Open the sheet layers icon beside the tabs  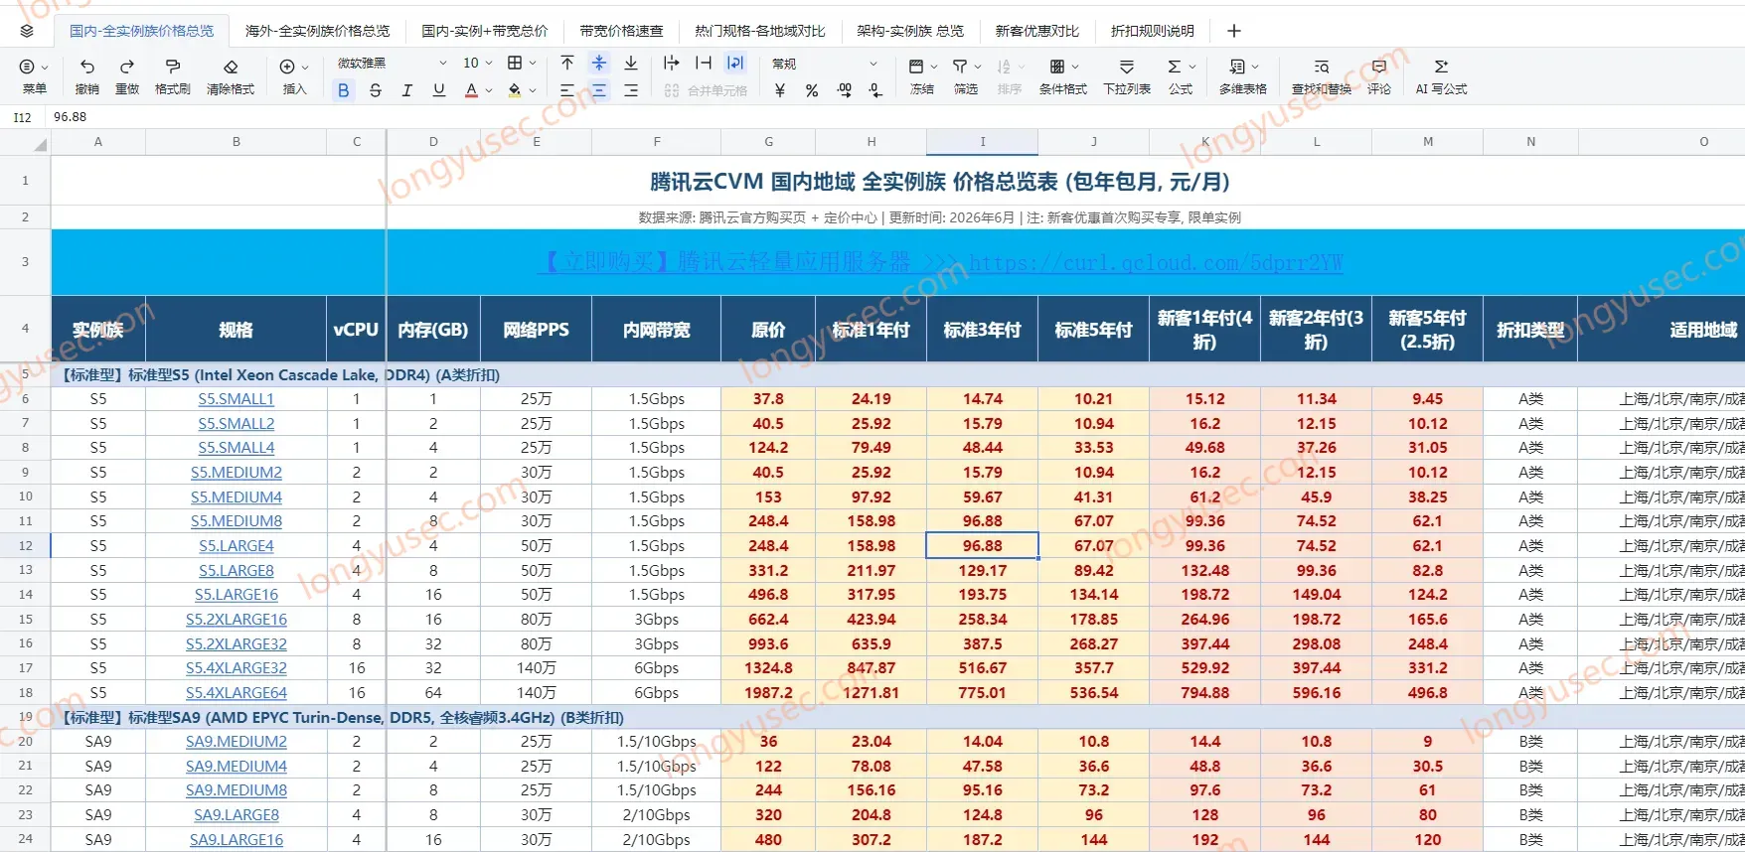point(27,31)
